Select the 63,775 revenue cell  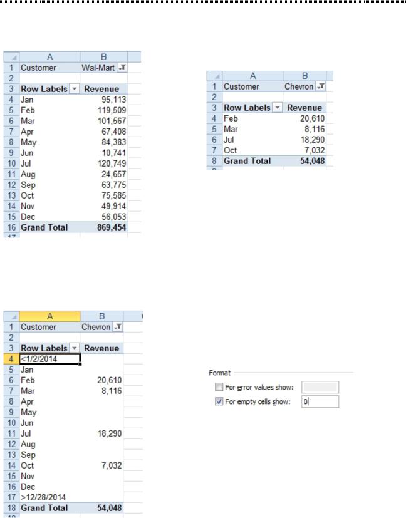click(x=104, y=185)
